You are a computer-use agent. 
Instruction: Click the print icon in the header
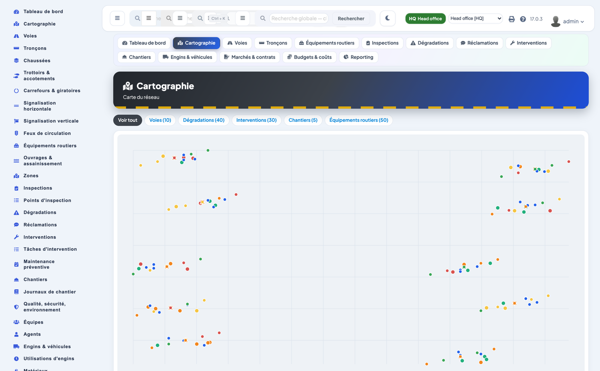click(x=511, y=19)
